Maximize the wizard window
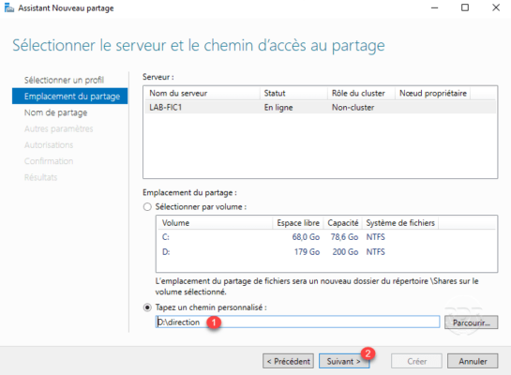 tap(465, 7)
